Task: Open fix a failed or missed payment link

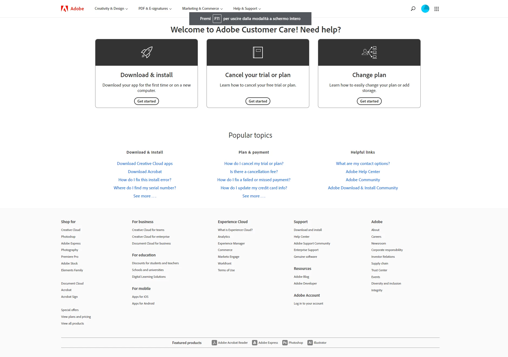Action: point(254,180)
